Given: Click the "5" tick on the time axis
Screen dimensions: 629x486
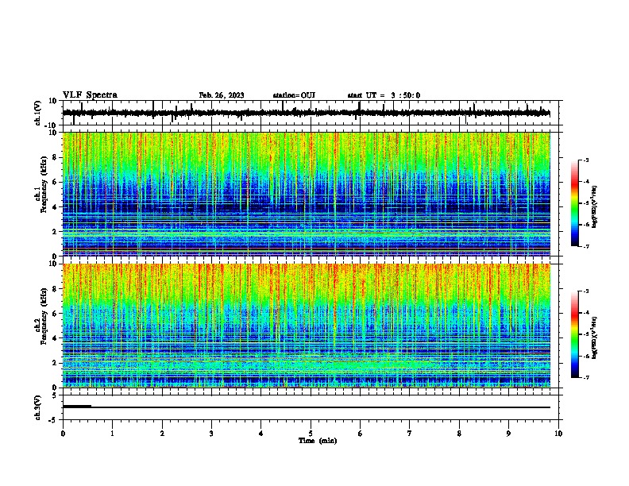Looking at the screenshot, I should 311,434.
